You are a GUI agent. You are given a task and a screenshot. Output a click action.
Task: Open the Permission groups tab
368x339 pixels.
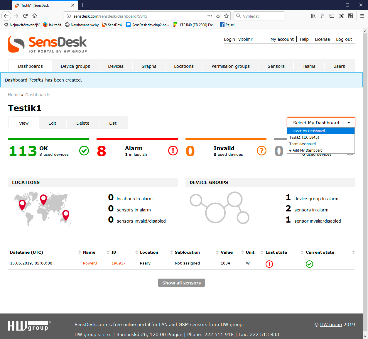[x=230, y=66]
